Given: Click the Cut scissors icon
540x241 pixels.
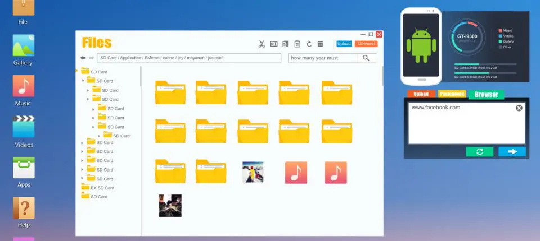Looking at the screenshot, I should 262,44.
